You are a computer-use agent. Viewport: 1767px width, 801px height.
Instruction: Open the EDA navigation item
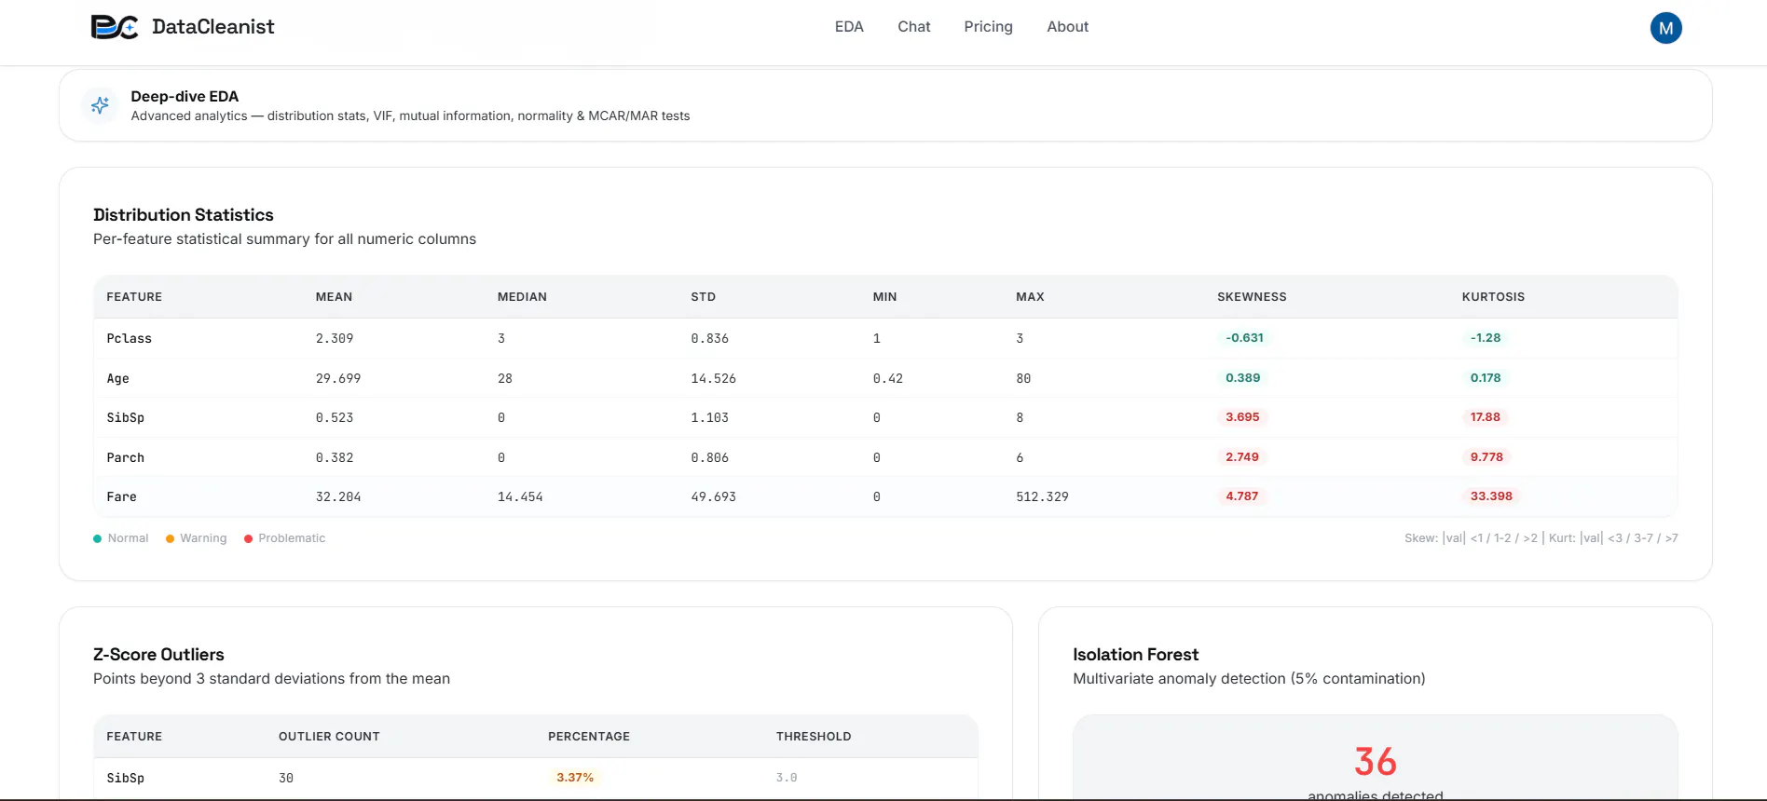pos(849,27)
